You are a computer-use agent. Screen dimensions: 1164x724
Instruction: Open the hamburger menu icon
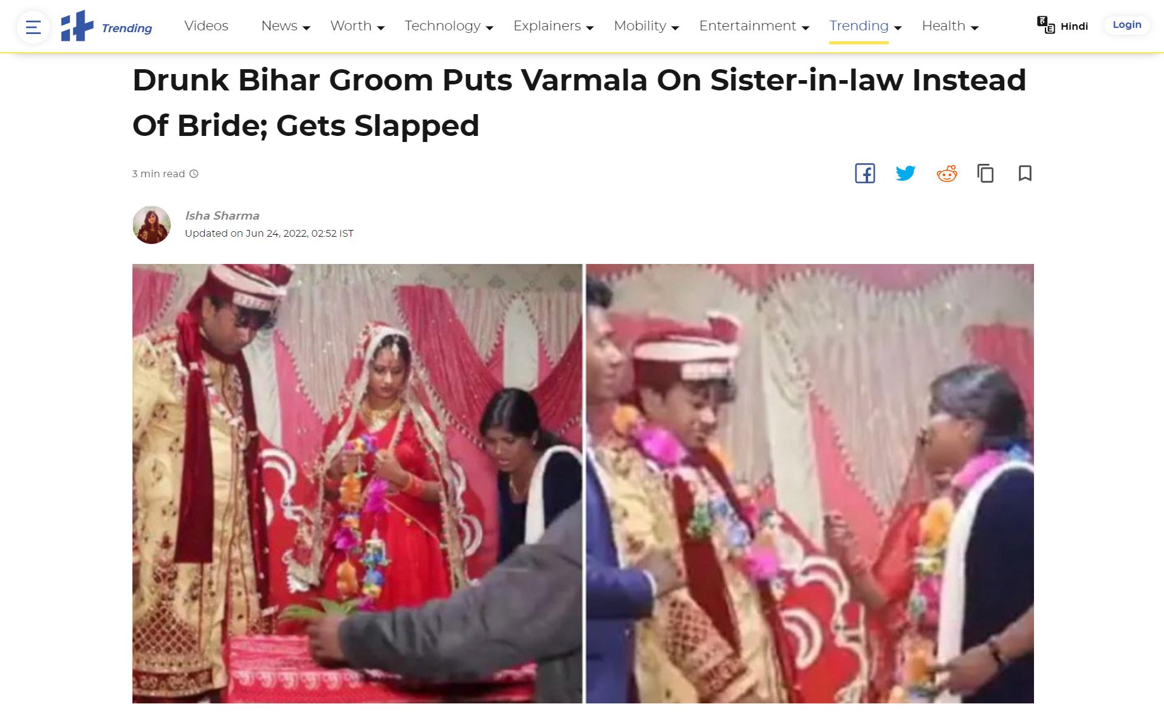tap(33, 27)
